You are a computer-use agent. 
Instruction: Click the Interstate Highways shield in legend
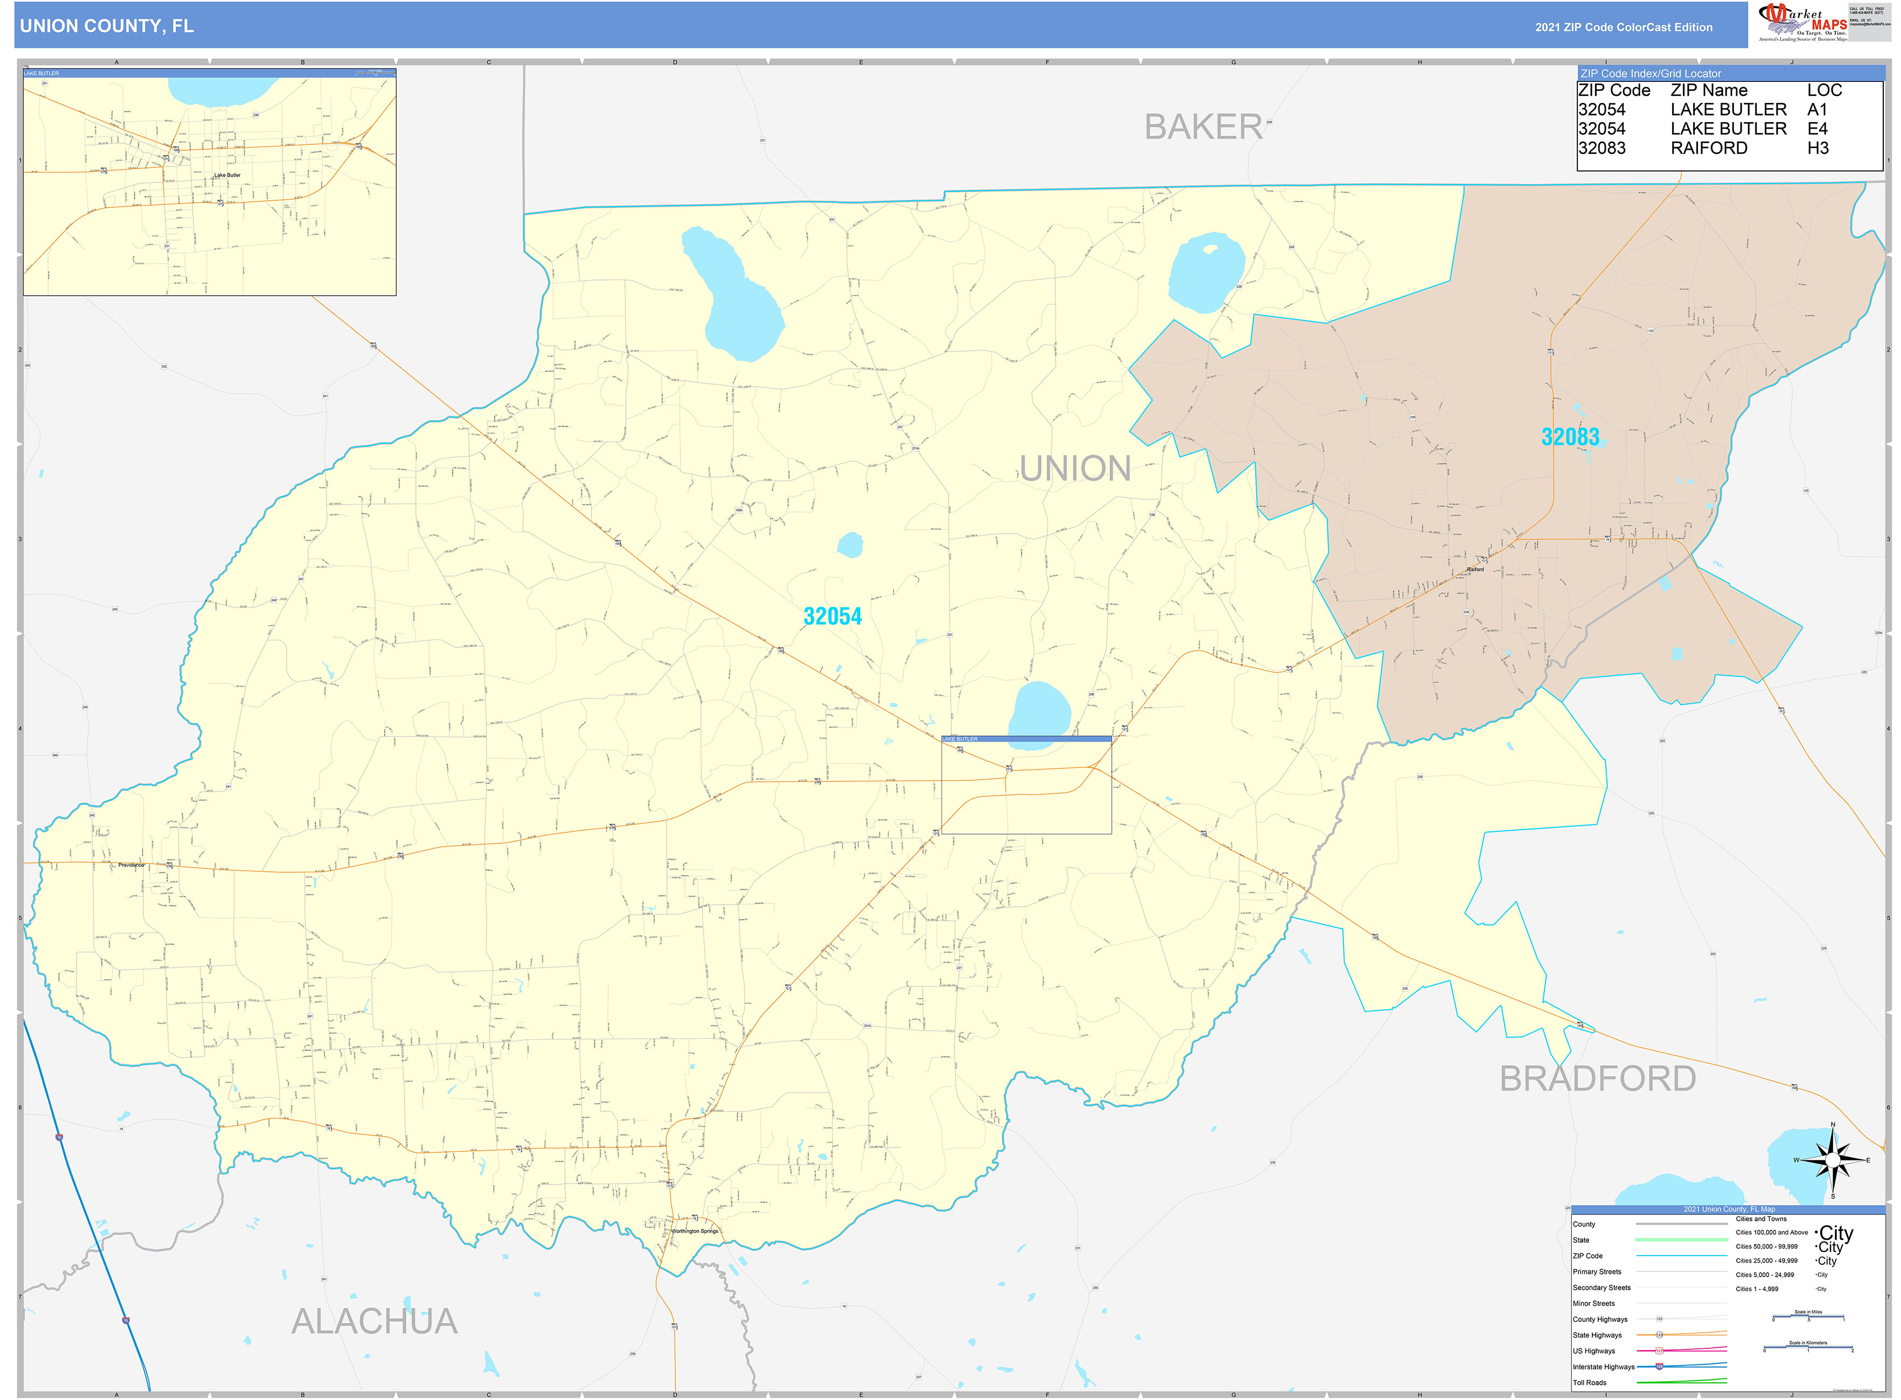pyautogui.click(x=1659, y=1366)
